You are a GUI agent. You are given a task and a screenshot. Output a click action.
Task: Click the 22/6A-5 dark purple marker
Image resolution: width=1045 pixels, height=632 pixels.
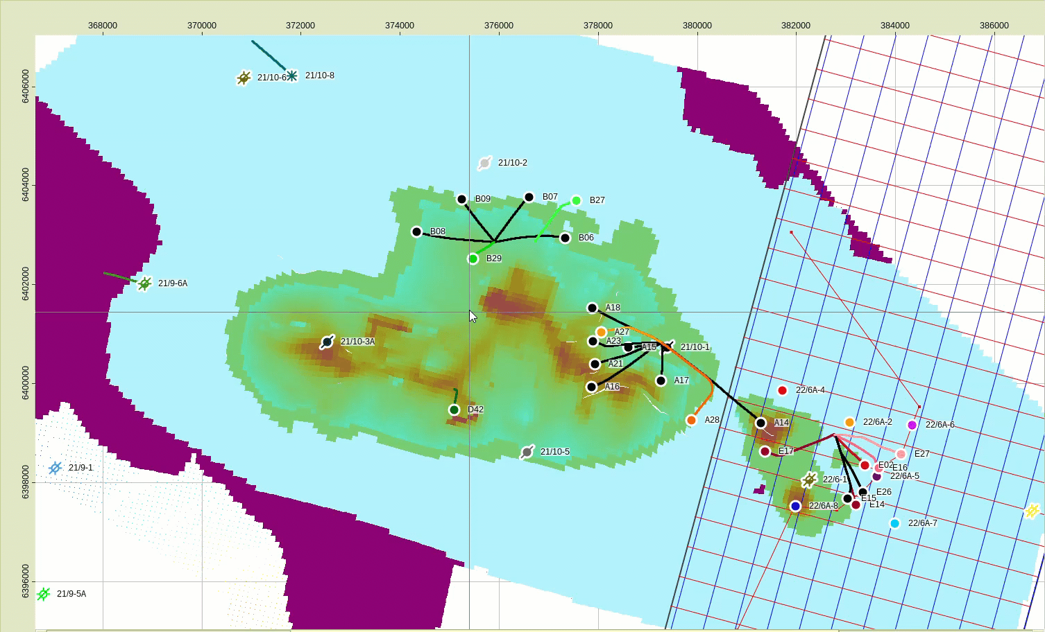click(x=876, y=477)
